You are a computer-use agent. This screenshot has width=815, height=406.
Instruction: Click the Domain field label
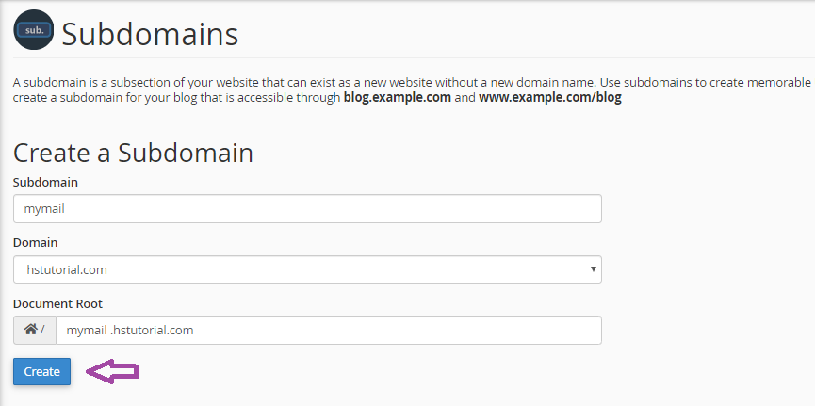click(35, 242)
